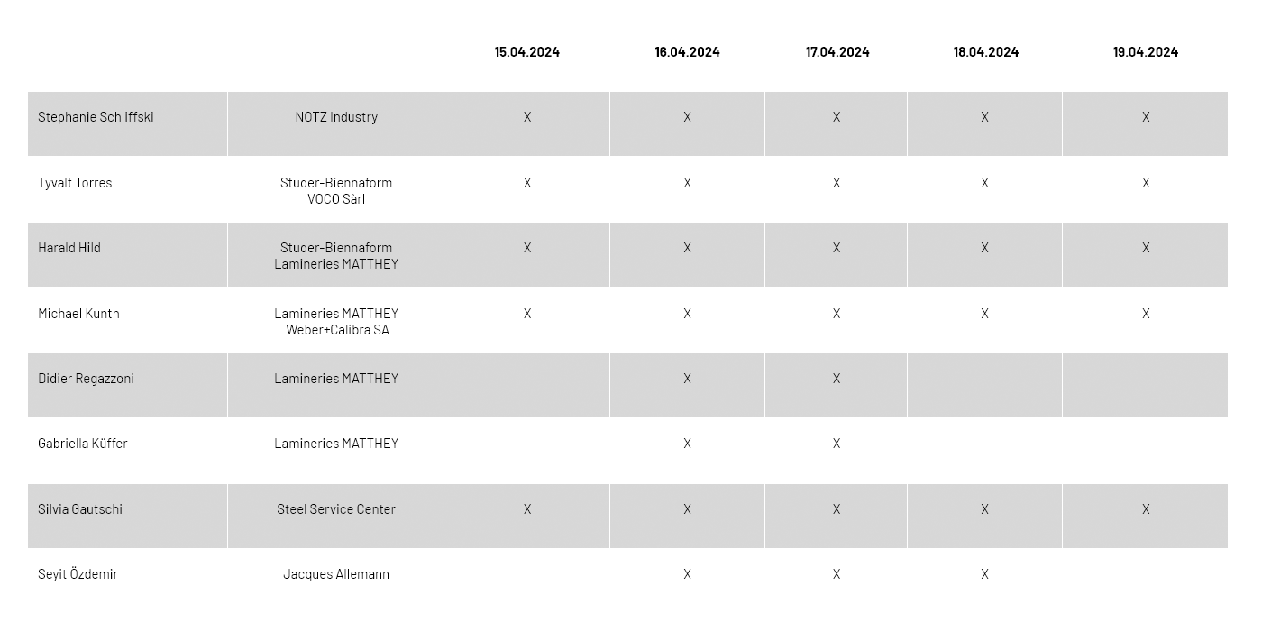Image resolution: width=1262 pixels, height=631 pixels.
Task: Click the NOTZ Industry company cell
Action: tap(336, 117)
